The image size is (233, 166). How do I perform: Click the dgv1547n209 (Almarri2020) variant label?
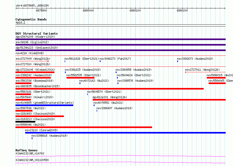coord(35,37)
